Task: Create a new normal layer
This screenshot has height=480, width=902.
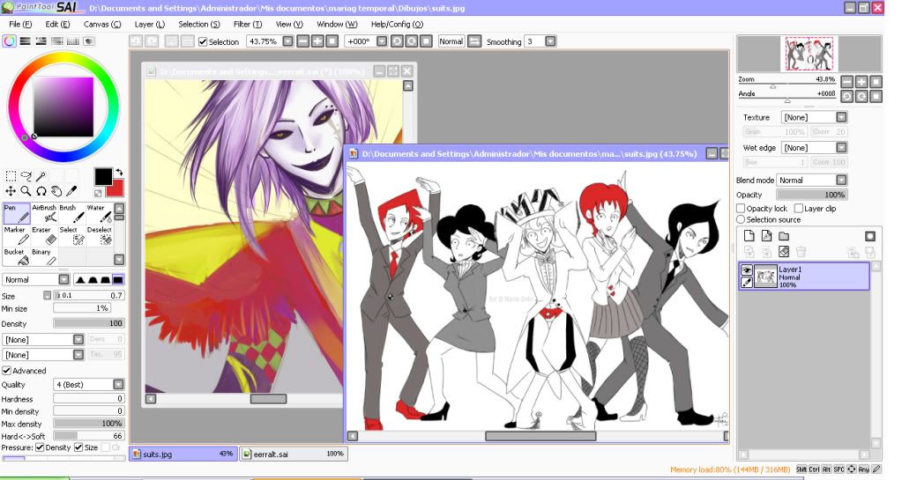Action: coord(749,236)
